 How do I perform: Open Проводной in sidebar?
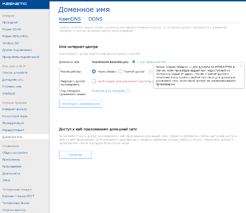pos(10,22)
